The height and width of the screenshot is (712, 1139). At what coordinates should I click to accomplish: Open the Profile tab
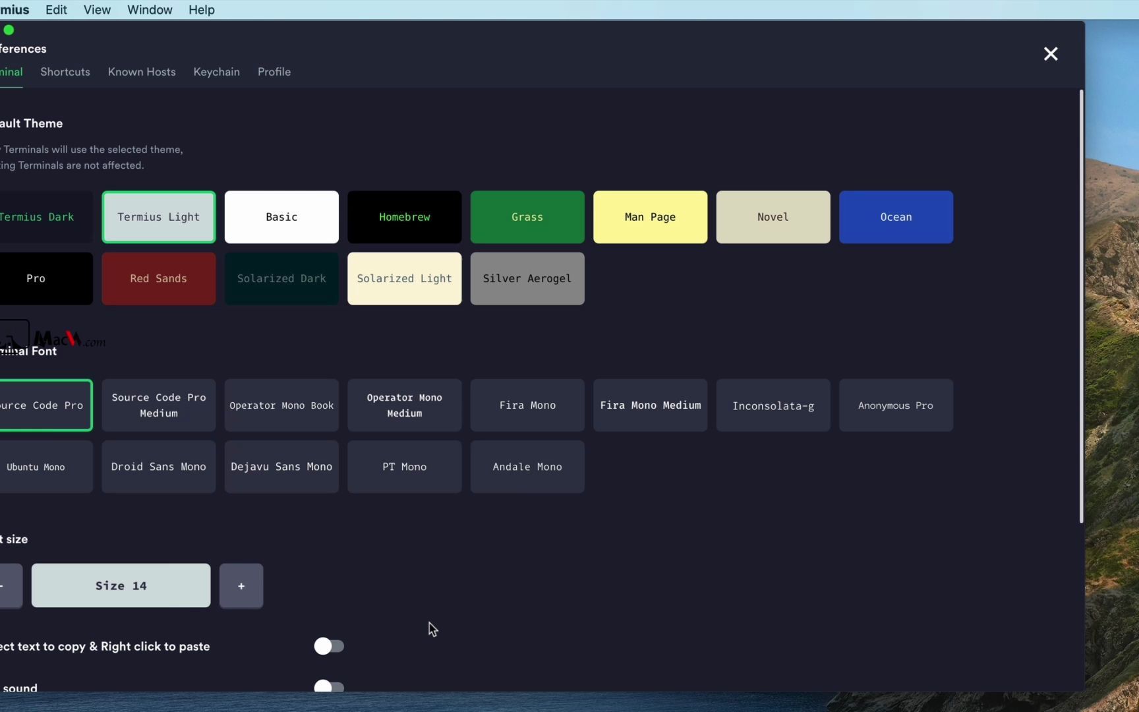[274, 72]
